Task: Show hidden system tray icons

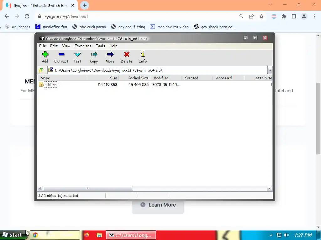Action: pyautogui.click(x=271, y=235)
